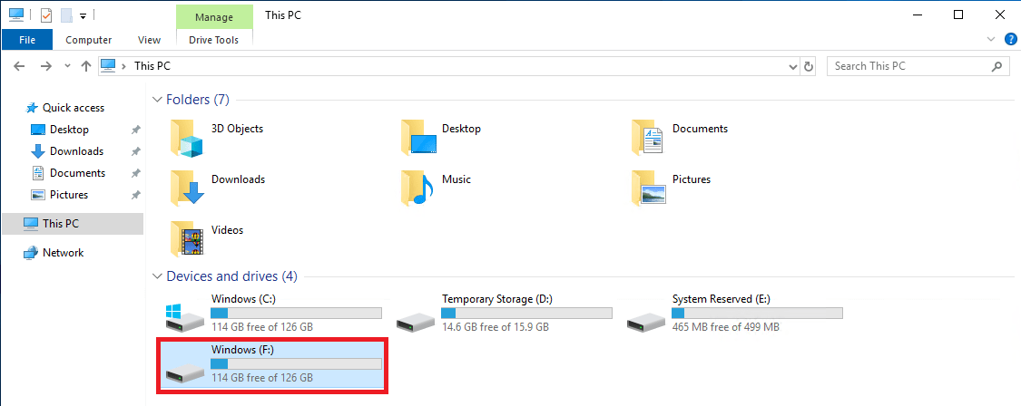
Task: Select the System Reserved (E:) drive
Action: pyautogui.click(x=734, y=313)
